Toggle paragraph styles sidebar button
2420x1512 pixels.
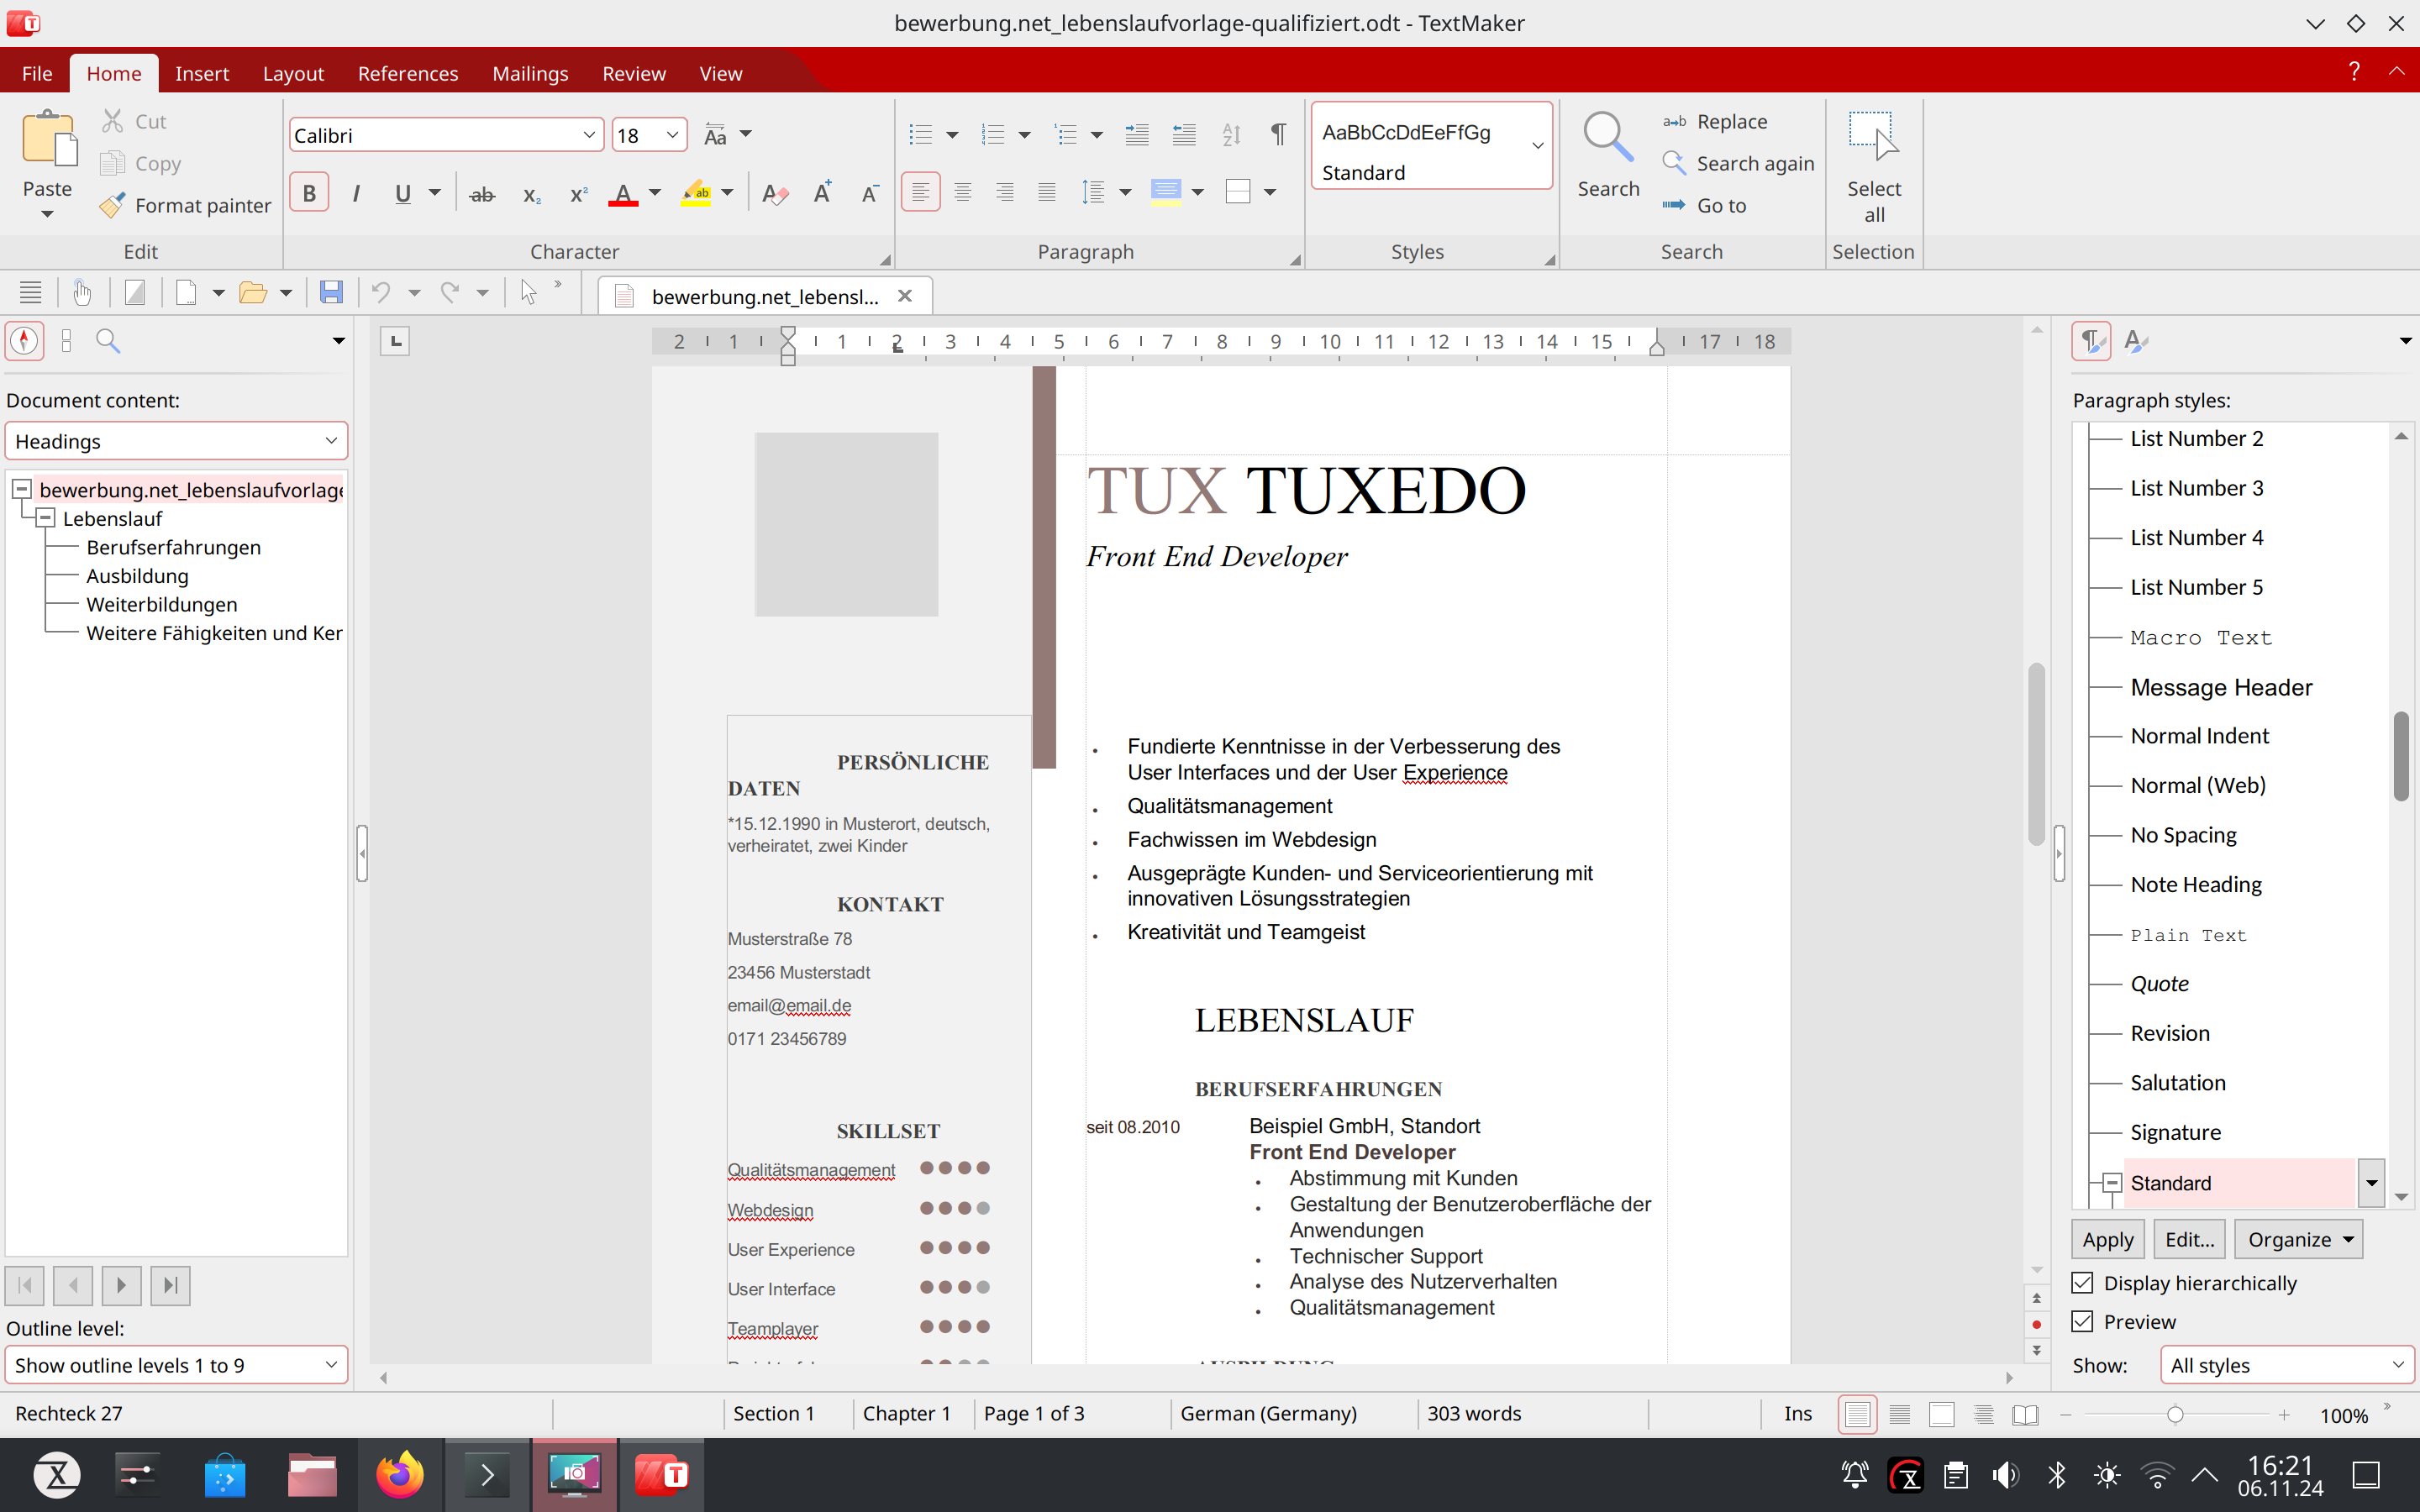[x=2090, y=341]
